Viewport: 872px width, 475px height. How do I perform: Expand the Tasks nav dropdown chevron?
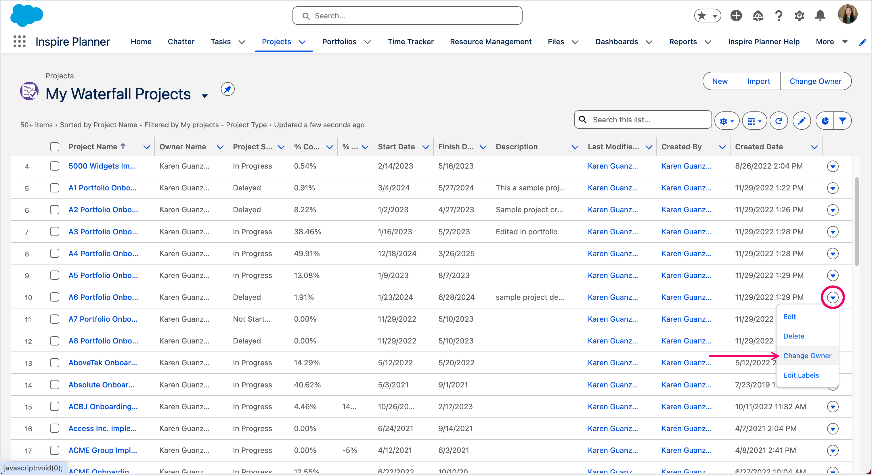click(x=242, y=42)
